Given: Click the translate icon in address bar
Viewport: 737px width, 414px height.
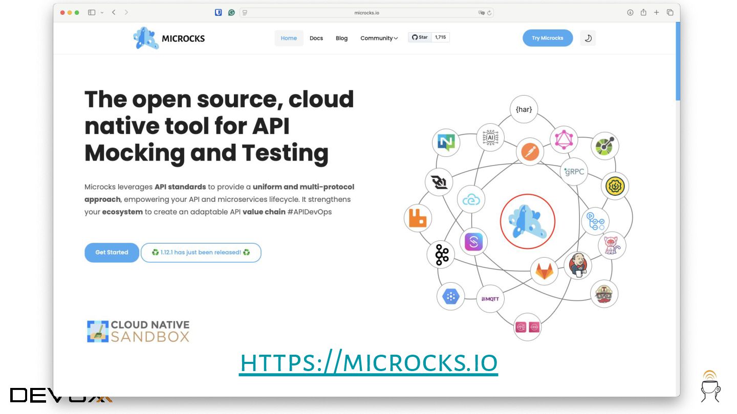Looking at the screenshot, I should [x=481, y=13].
